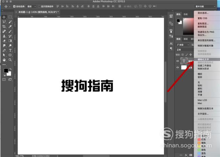The width and height of the screenshot is (220, 157).
Task: Select the Type tool in the toolbox
Action: click(10, 50)
